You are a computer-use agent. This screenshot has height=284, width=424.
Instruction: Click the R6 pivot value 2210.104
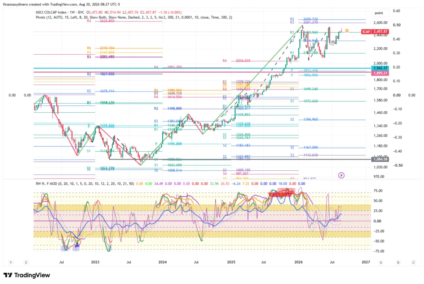107,48
